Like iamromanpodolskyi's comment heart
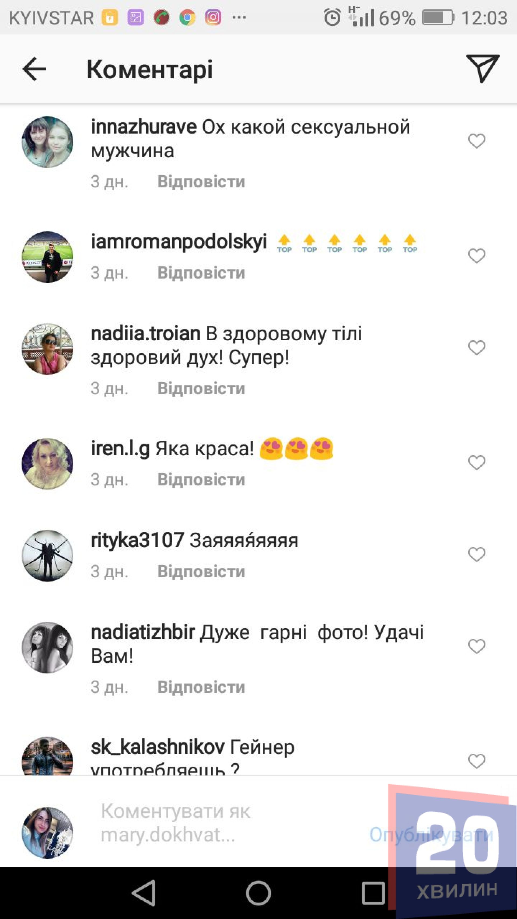 click(477, 256)
